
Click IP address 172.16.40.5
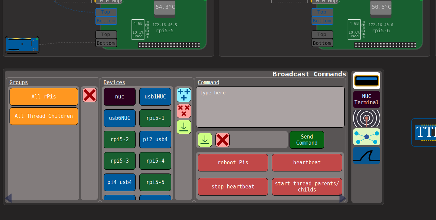pyautogui.click(x=164, y=25)
